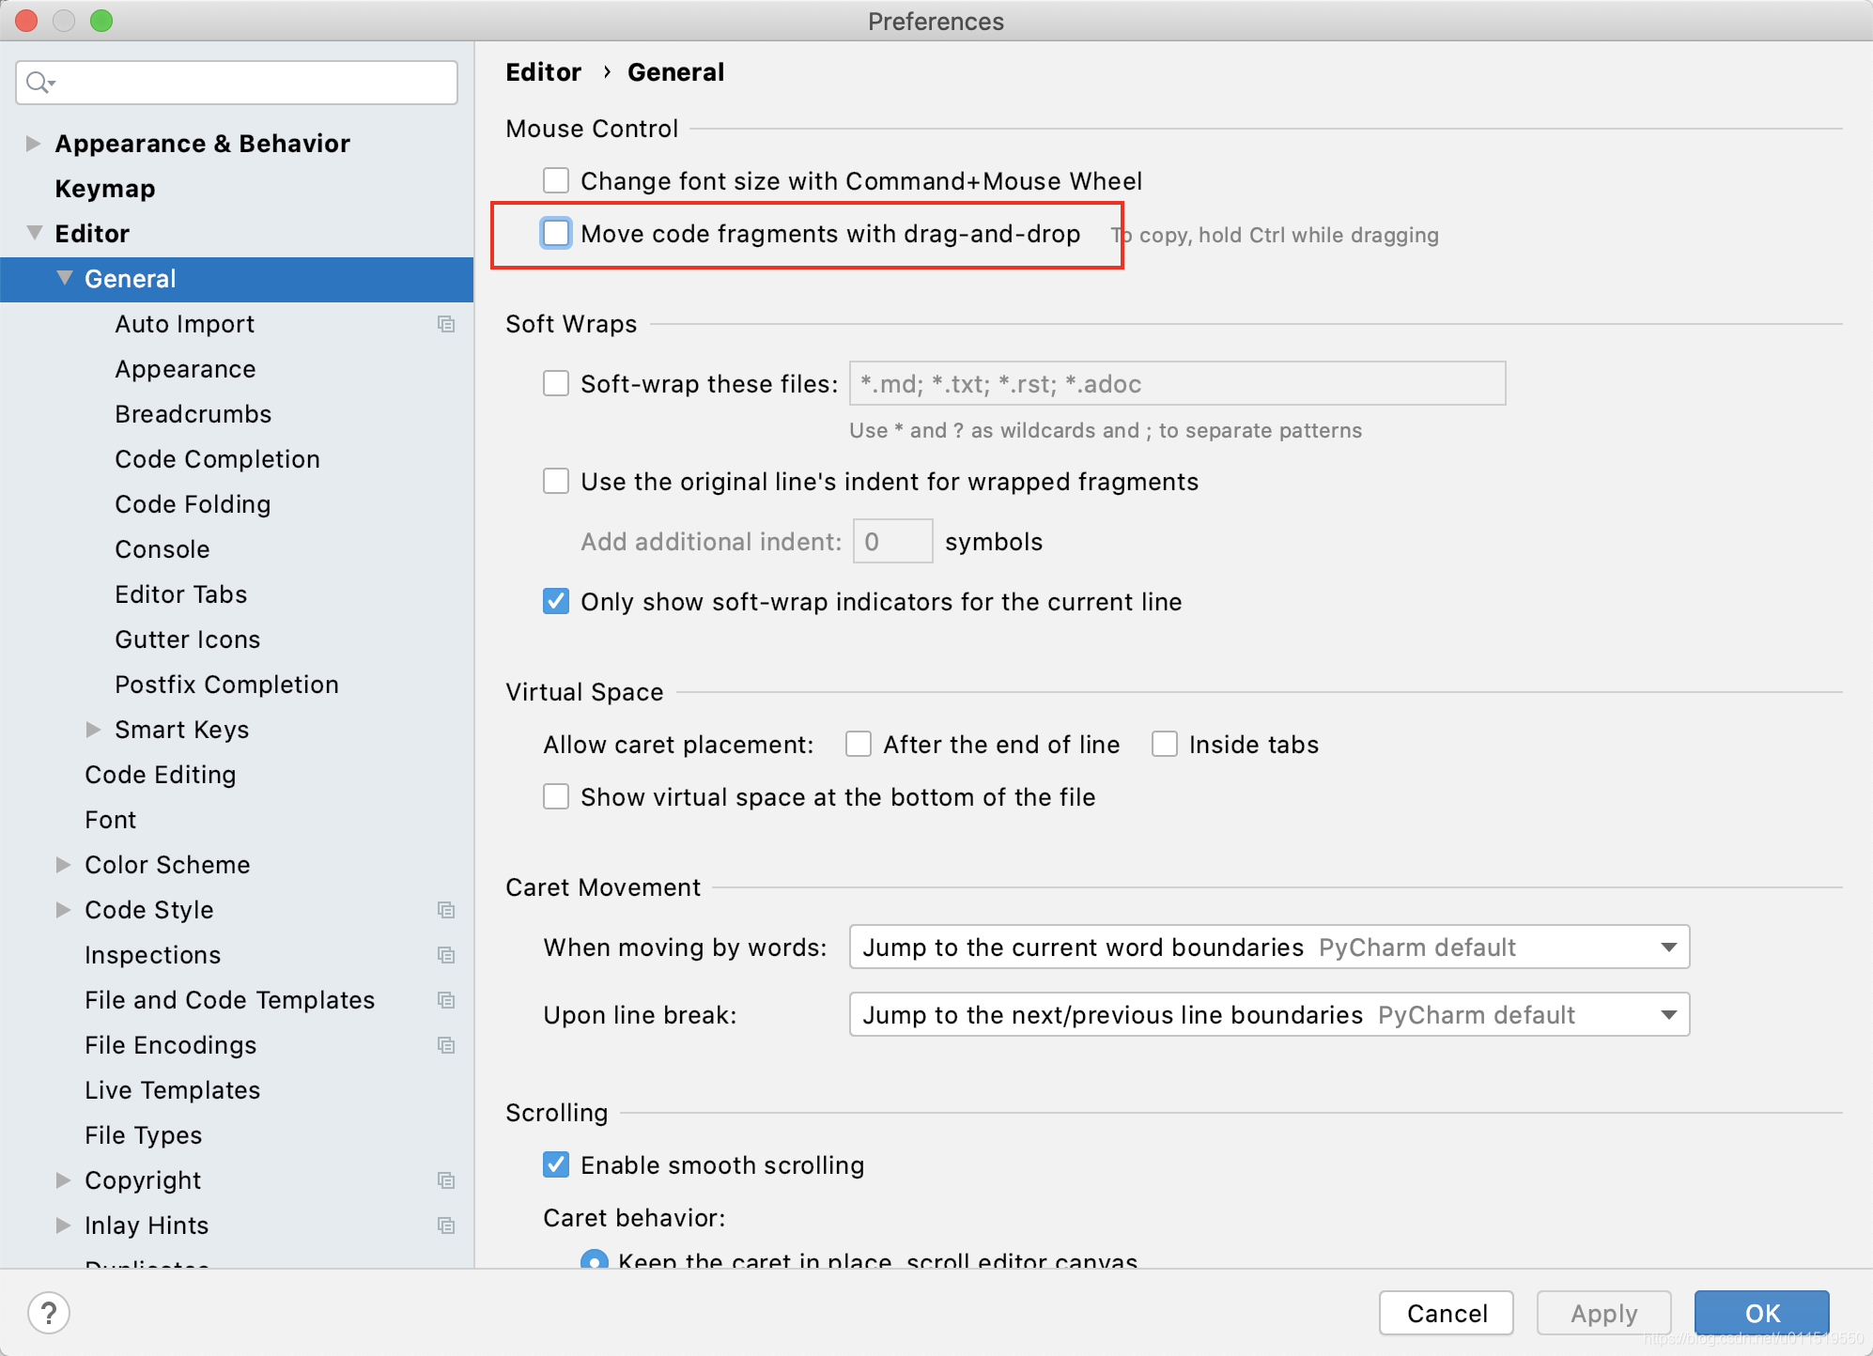Click the search magnifier icon in settings

[39, 83]
